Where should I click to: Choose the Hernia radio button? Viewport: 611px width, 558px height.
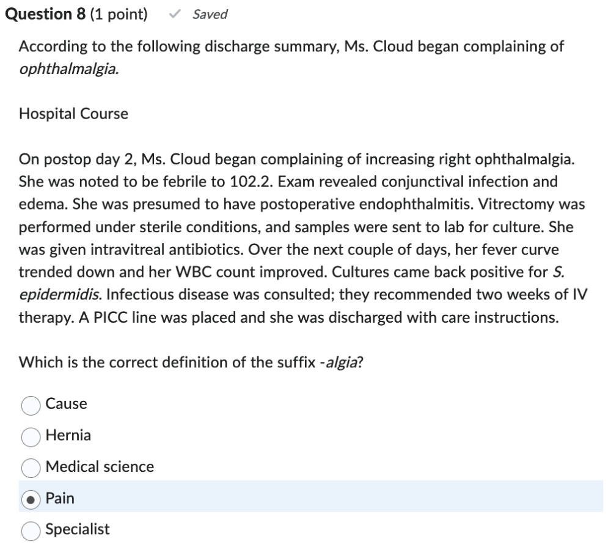(31, 436)
